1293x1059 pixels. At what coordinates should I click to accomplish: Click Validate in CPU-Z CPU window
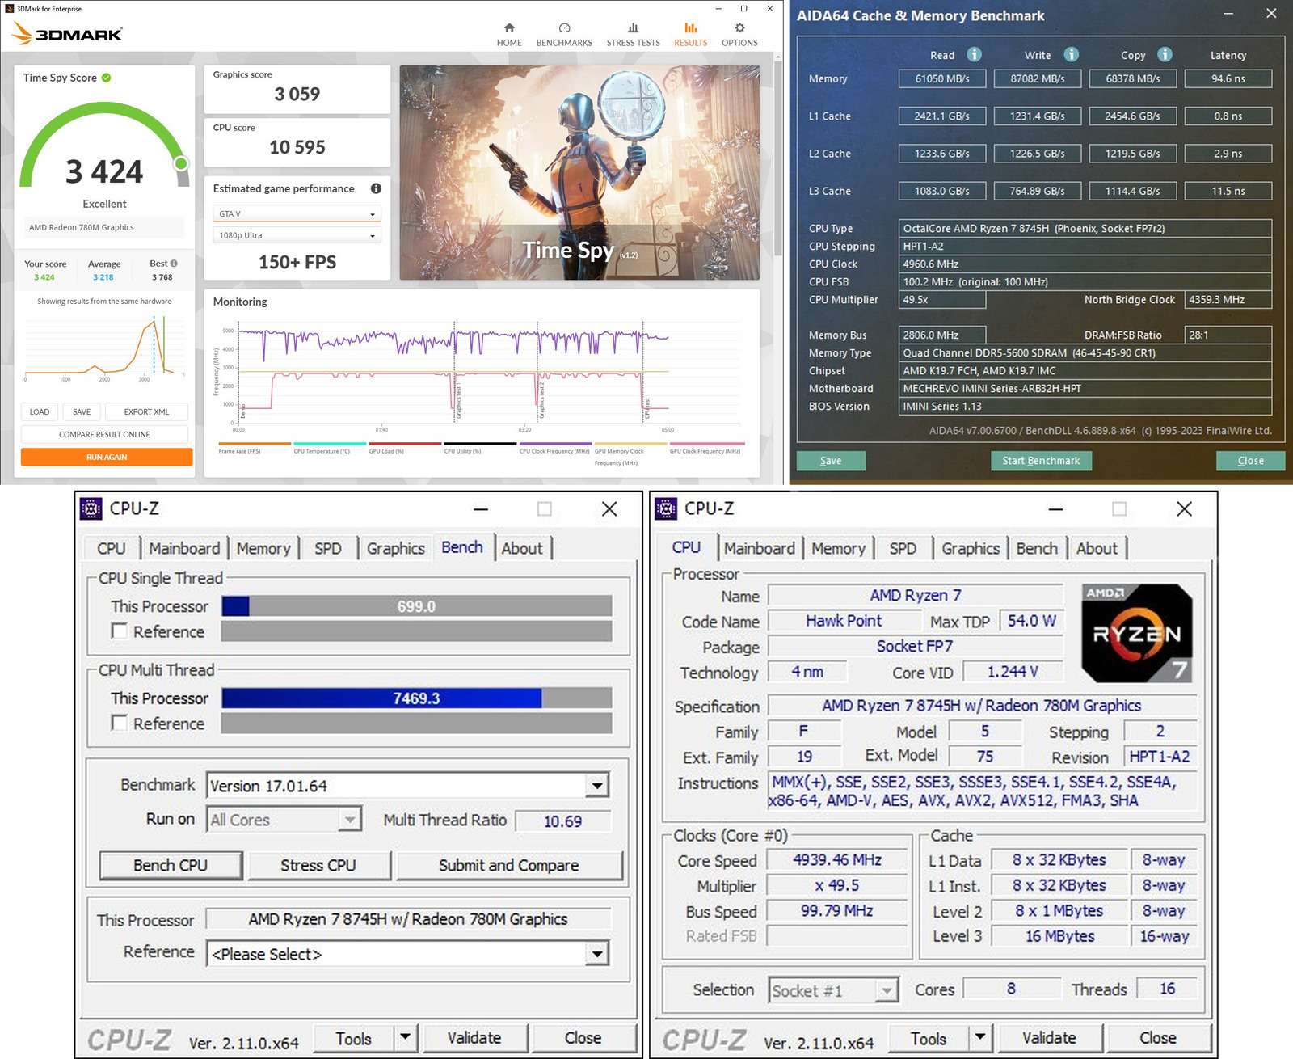point(1049,1037)
